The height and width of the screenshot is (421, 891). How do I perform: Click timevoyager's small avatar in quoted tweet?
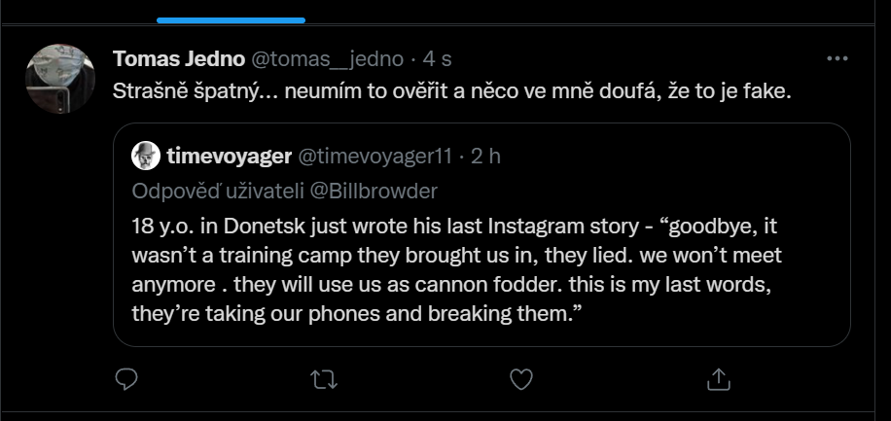click(x=146, y=156)
